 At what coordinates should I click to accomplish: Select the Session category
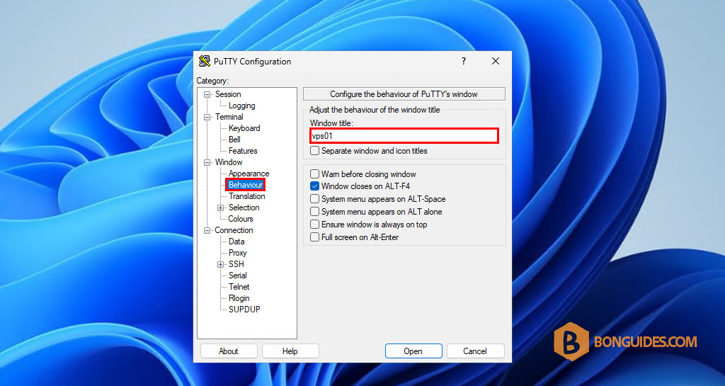228,94
